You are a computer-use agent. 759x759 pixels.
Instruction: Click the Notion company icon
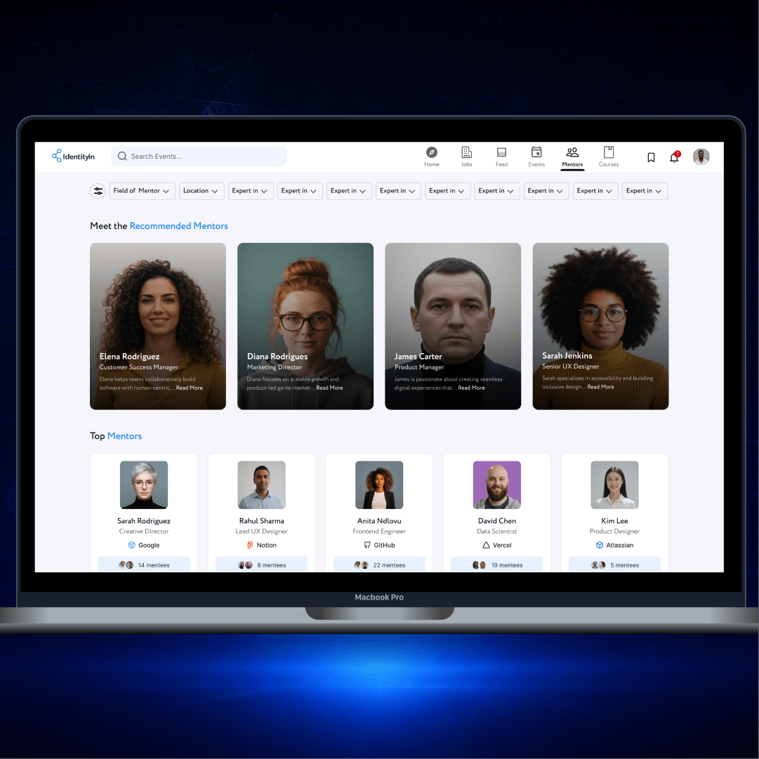[250, 545]
